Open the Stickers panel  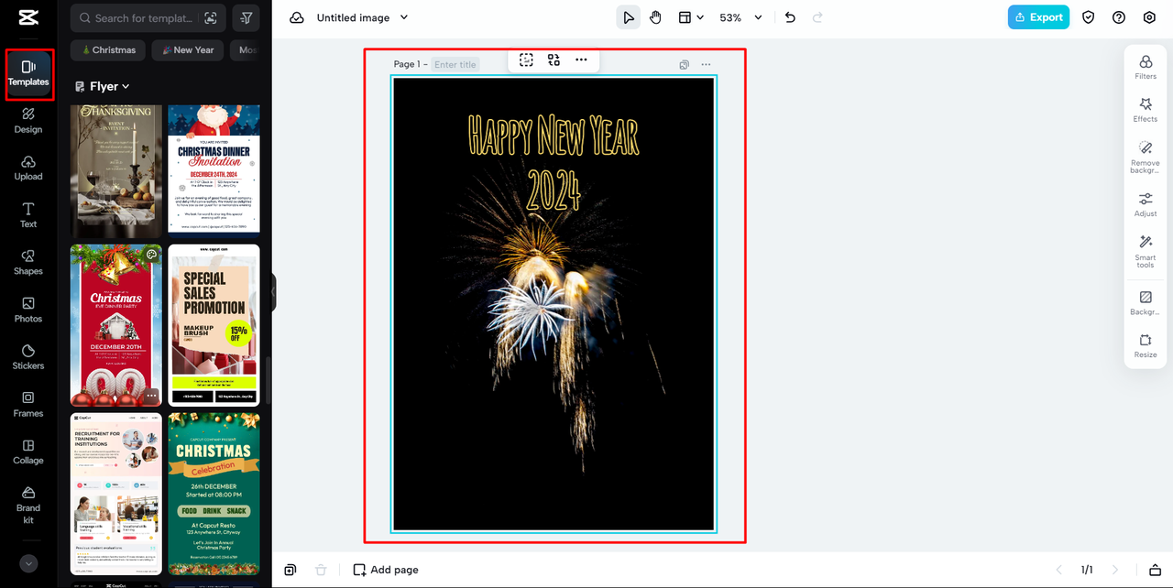click(x=28, y=357)
